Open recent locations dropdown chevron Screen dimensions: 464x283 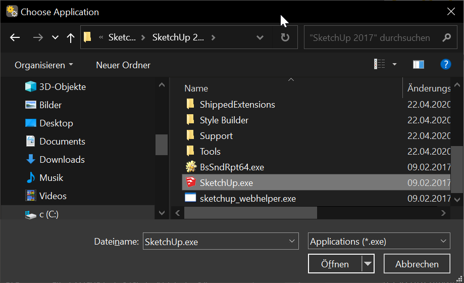pyautogui.click(x=55, y=37)
